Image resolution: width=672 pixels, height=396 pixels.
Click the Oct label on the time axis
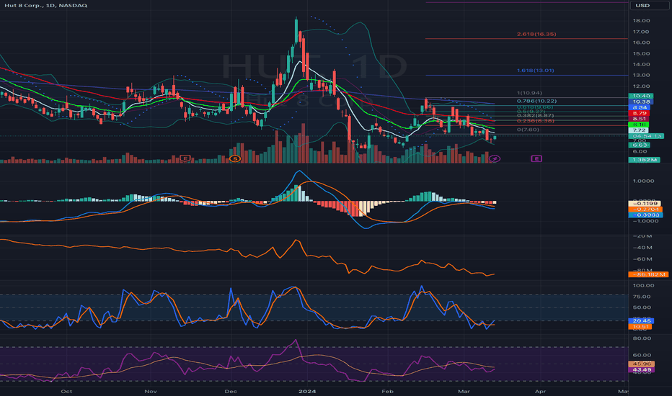click(x=66, y=391)
